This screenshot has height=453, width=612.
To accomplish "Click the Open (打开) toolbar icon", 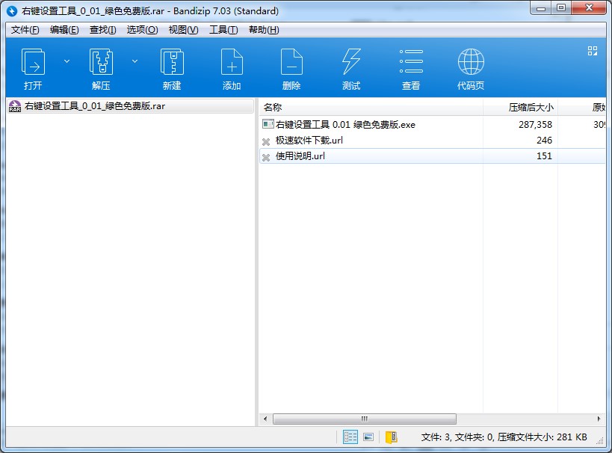I will 33,62.
